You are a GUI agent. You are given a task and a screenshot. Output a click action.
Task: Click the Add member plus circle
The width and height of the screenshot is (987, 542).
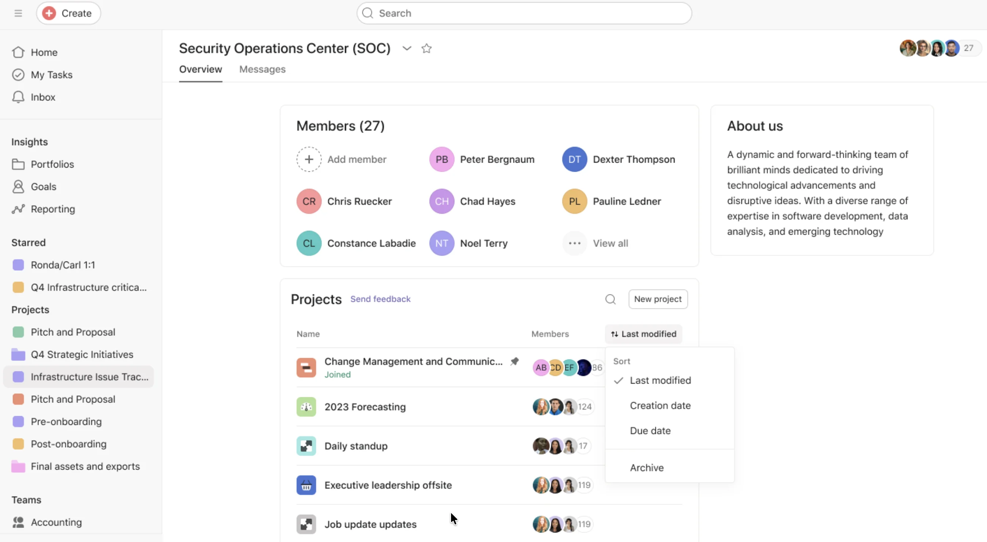tap(309, 159)
